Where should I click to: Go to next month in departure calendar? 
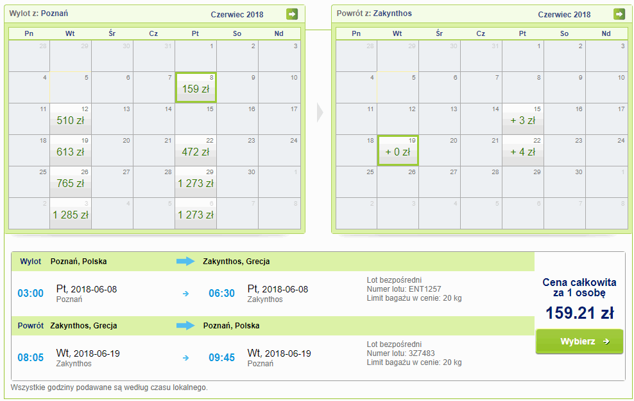292,14
